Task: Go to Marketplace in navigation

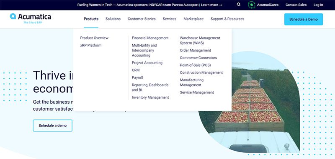Action: pyautogui.click(x=193, y=19)
